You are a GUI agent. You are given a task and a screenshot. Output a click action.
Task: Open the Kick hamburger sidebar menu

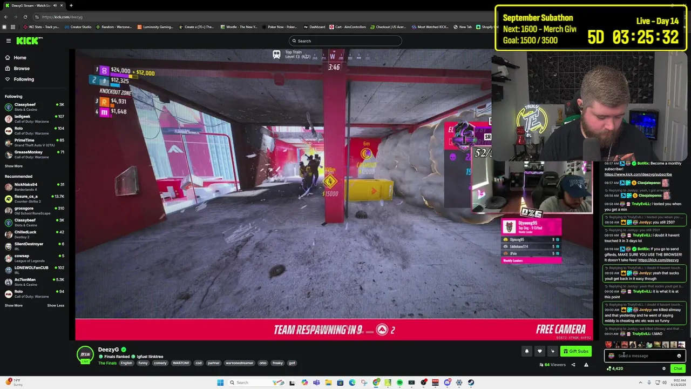pyautogui.click(x=8, y=41)
